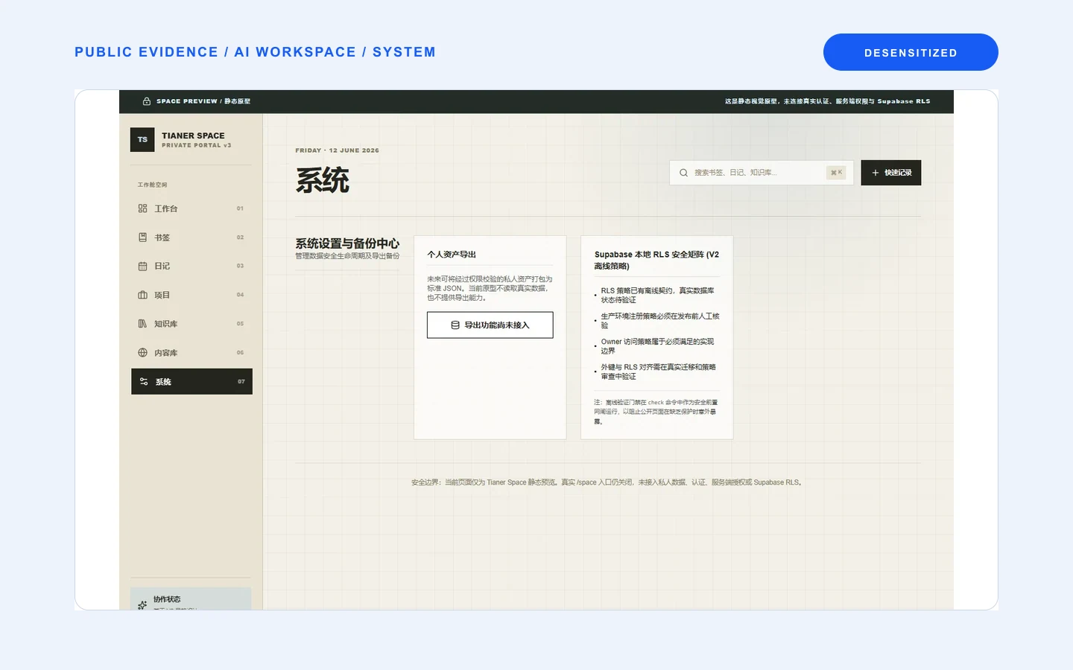The height and width of the screenshot is (670, 1073).
Task: Click the bullet Owner 访问策略属于必须满足的实现边界
Action: 657,346
